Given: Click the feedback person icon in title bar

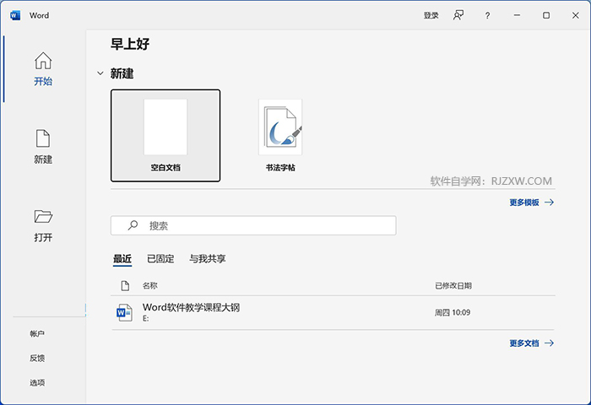Looking at the screenshot, I should tap(458, 15).
